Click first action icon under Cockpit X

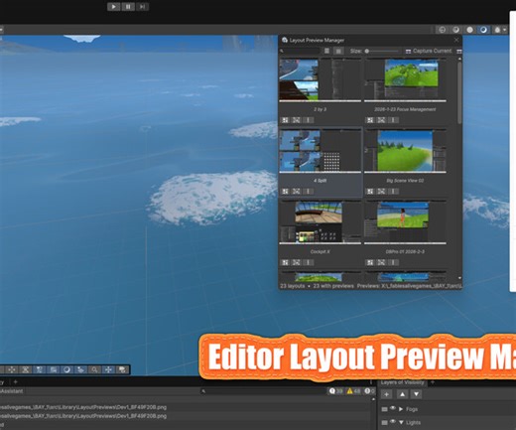coord(285,262)
